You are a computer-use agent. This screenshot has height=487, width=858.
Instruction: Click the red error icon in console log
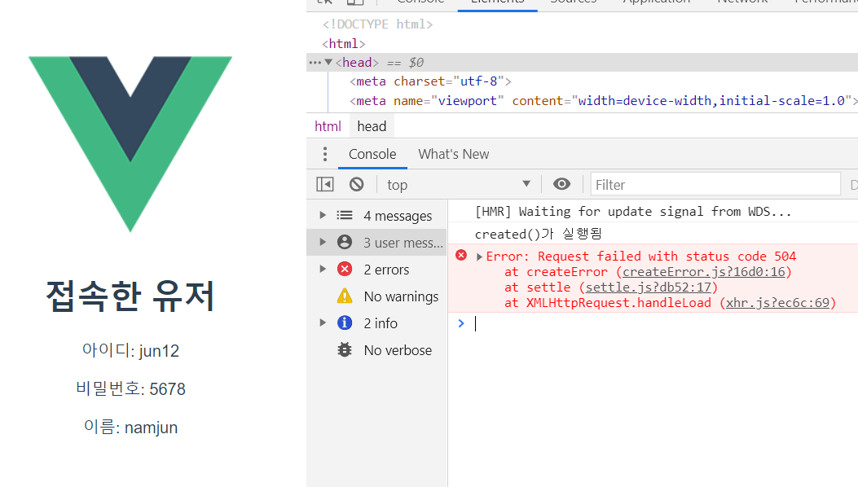pyautogui.click(x=461, y=255)
